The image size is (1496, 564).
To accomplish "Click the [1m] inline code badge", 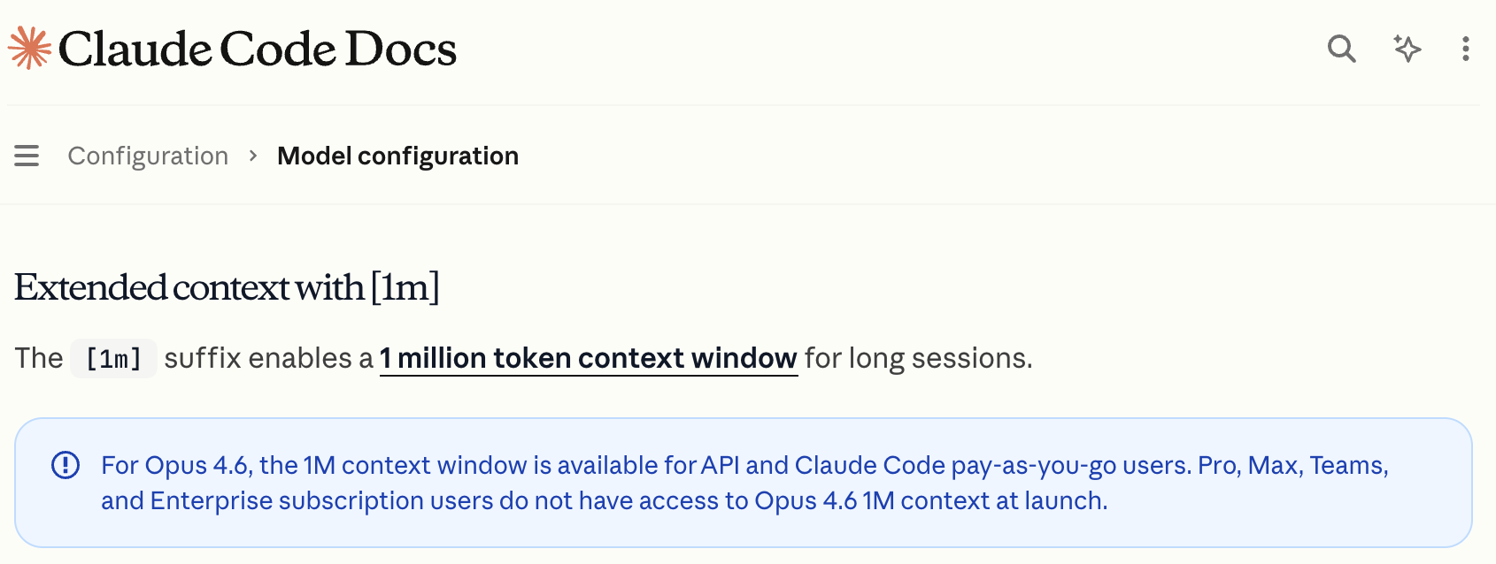I will tap(113, 359).
